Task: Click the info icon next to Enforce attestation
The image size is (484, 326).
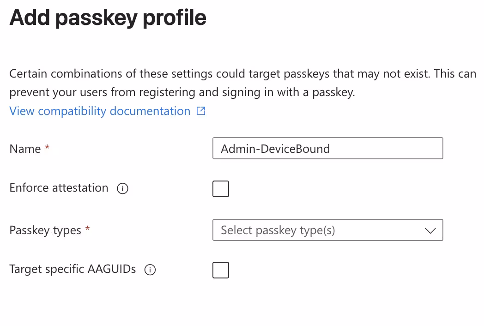Action: tap(122, 188)
